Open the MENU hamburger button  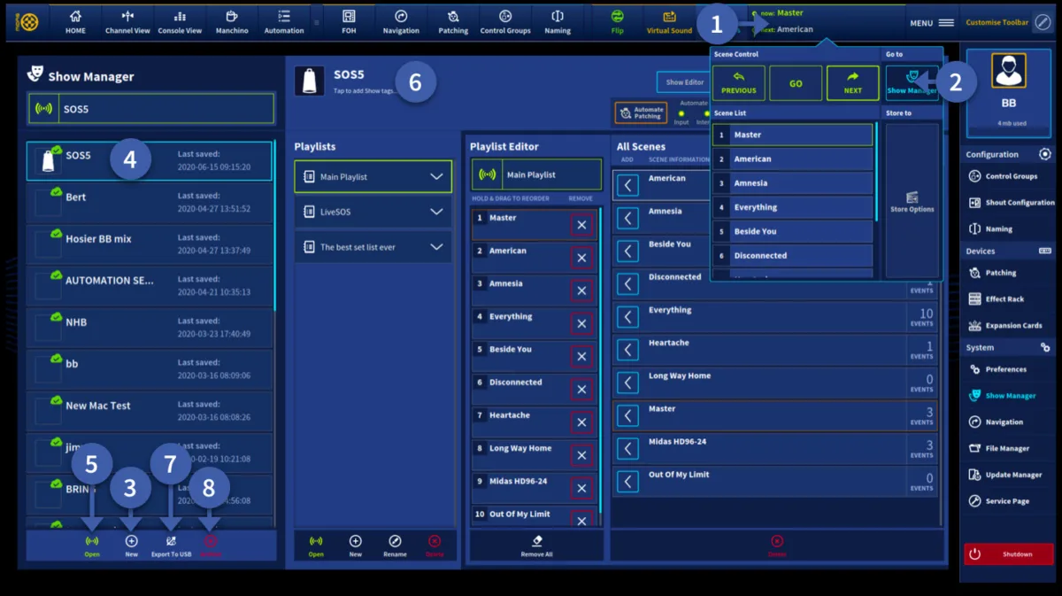pos(933,22)
